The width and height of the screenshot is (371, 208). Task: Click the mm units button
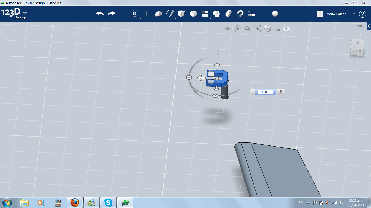[277, 29]
